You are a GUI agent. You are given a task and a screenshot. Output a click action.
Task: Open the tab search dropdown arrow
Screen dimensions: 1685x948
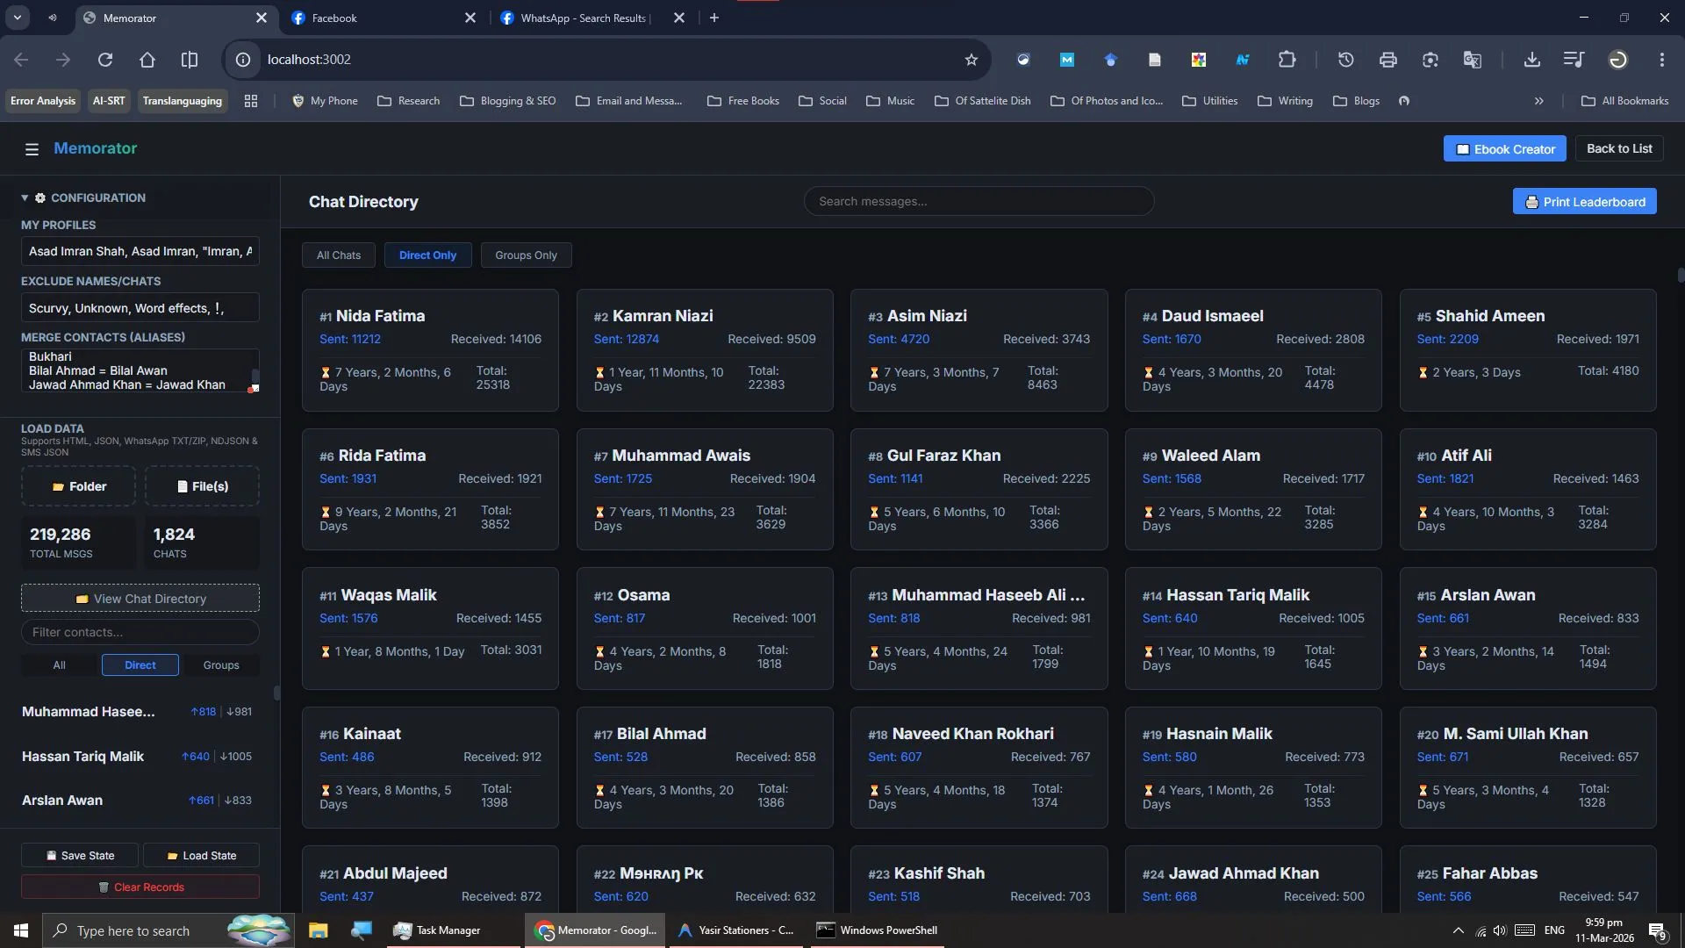17,18
